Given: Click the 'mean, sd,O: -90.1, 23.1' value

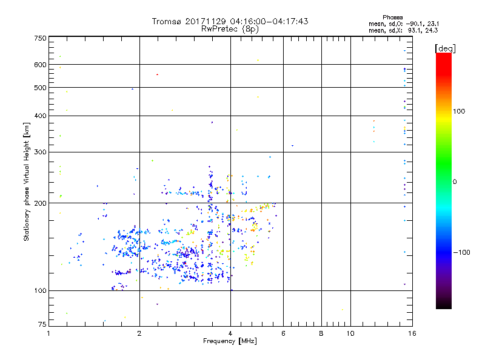Looking at the screenshot, I should [404, 24].
